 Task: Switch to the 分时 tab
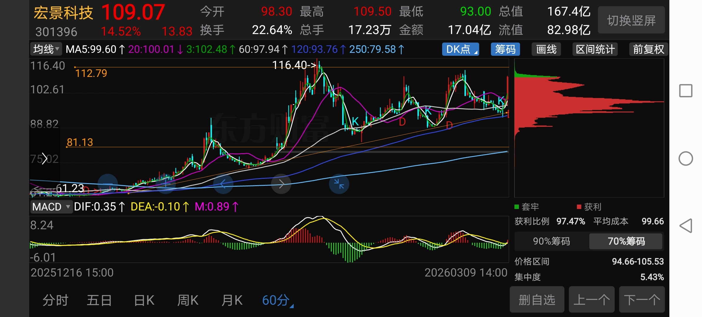coord(55,300)
